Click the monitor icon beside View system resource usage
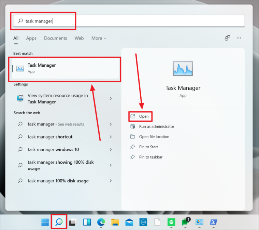The width and height of the screenshot is (259, 230). (20, 98)
